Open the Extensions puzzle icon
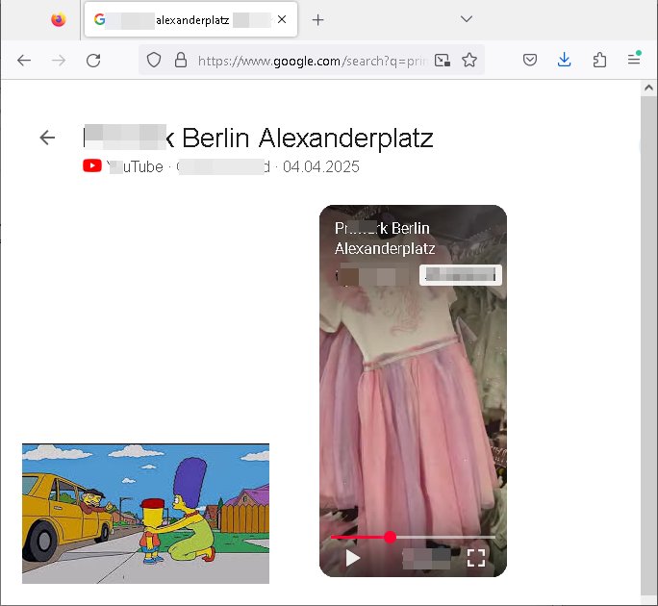 click(599, 60)
